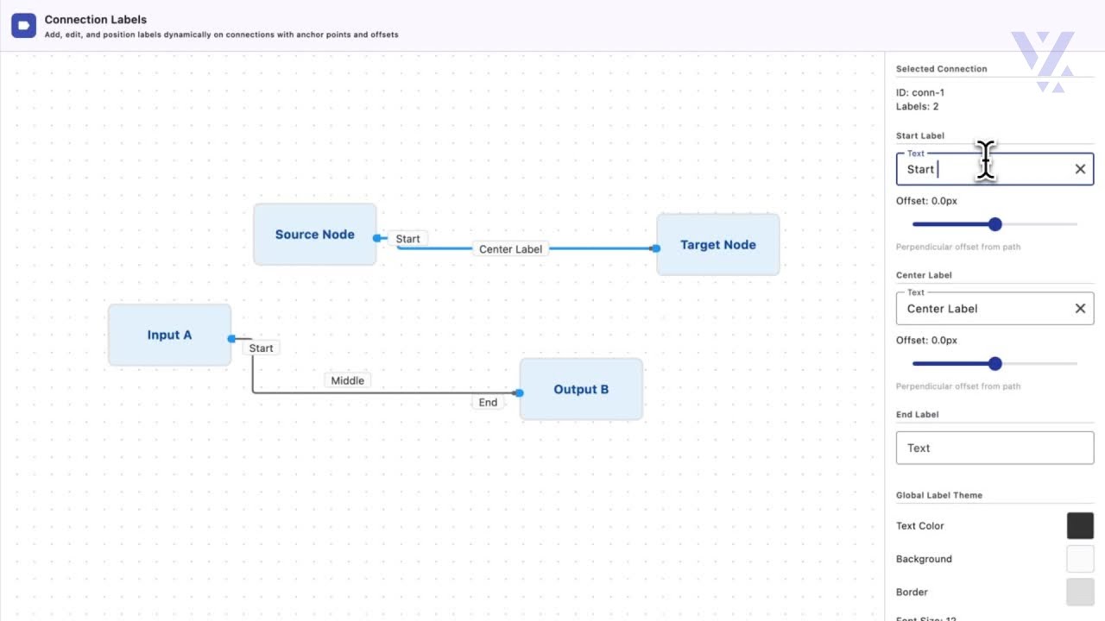
Task: Select the Target Node box
Action: click(718, 245)
